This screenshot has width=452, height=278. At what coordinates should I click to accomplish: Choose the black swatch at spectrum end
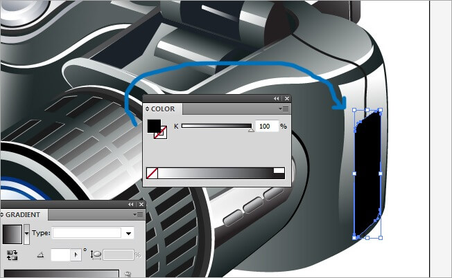(x=279, y=176)
